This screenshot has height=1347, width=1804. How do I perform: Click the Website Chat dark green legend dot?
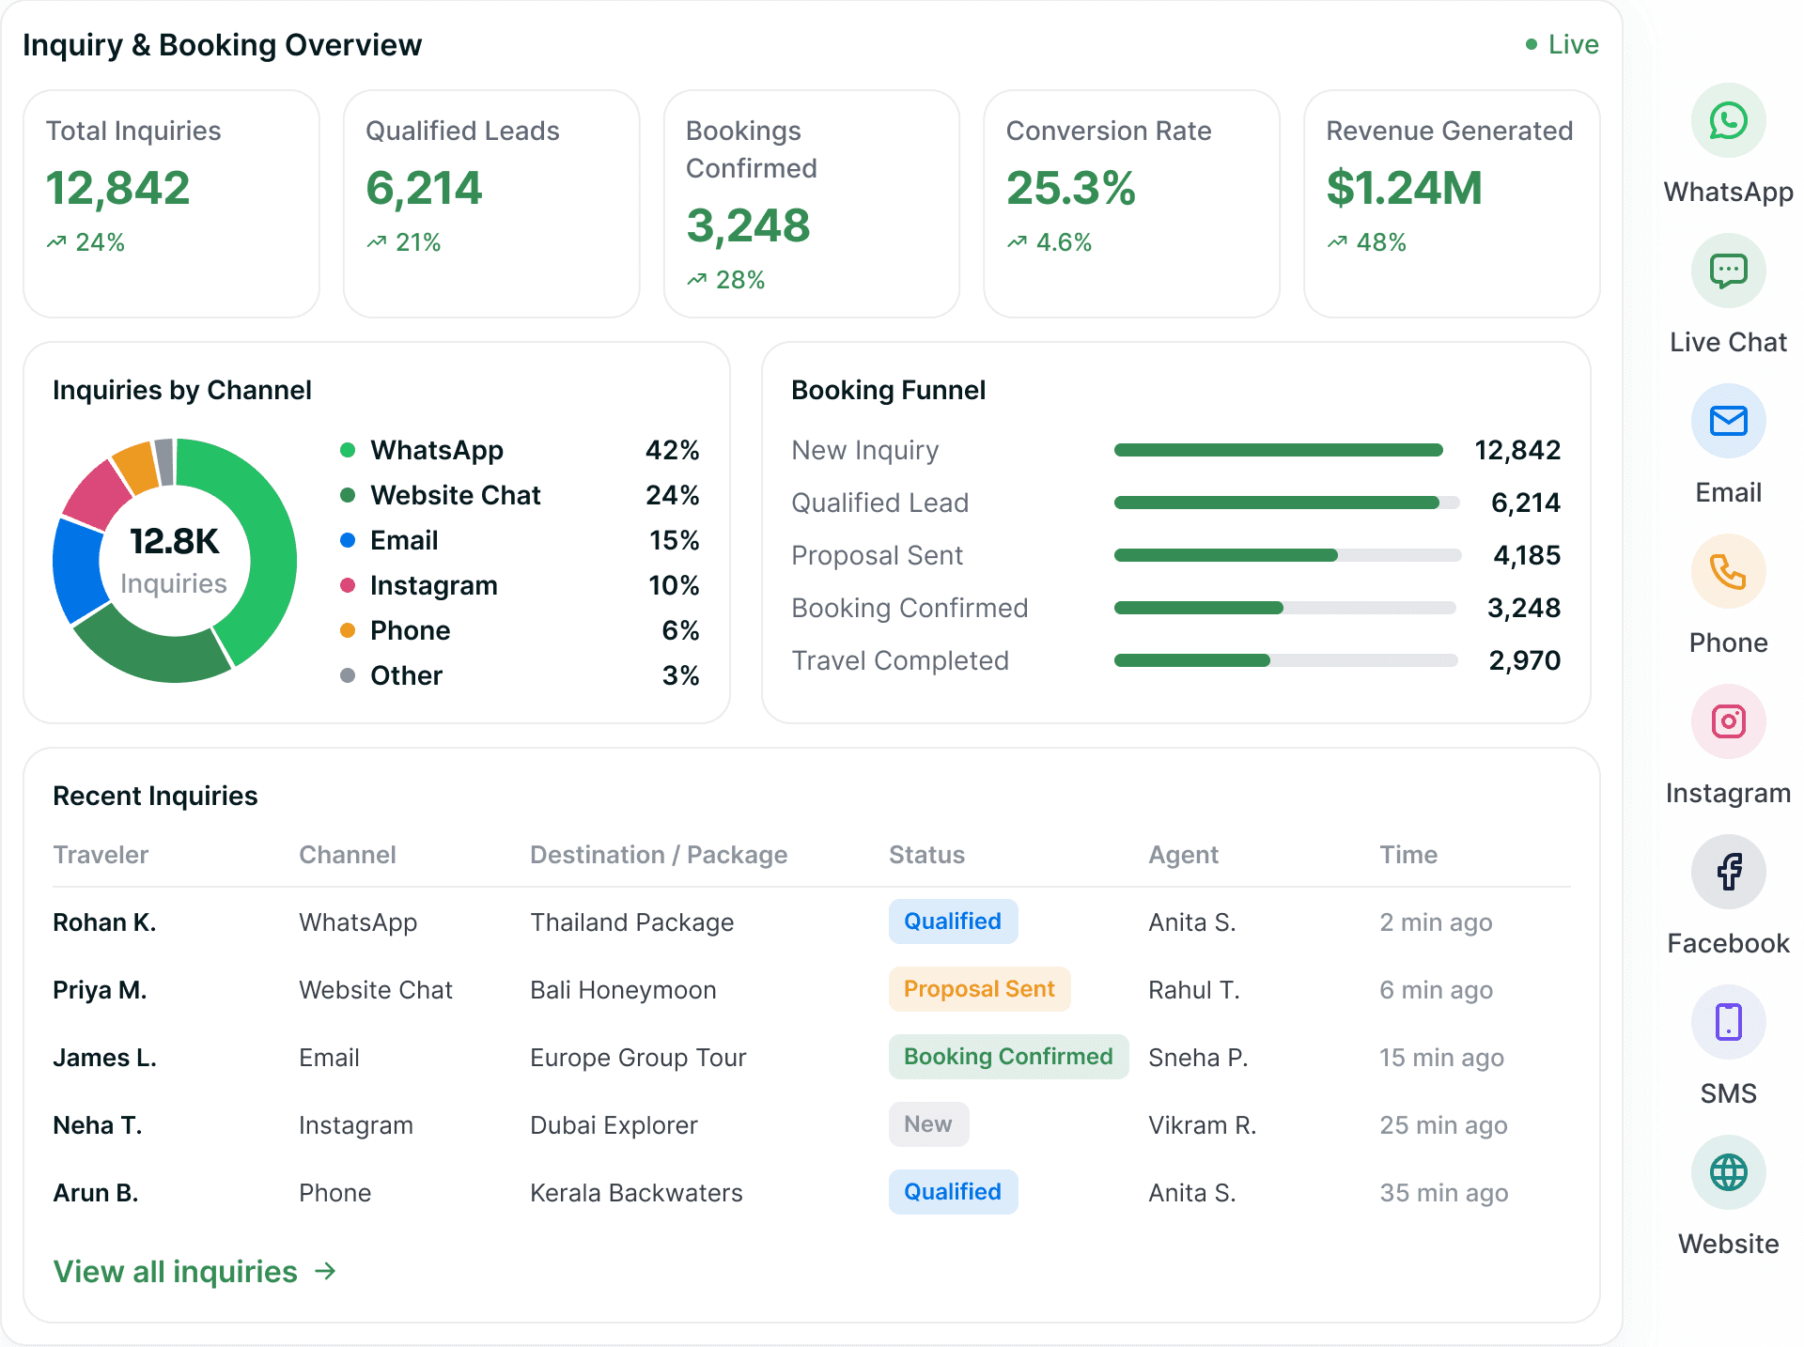pos(348,495)
